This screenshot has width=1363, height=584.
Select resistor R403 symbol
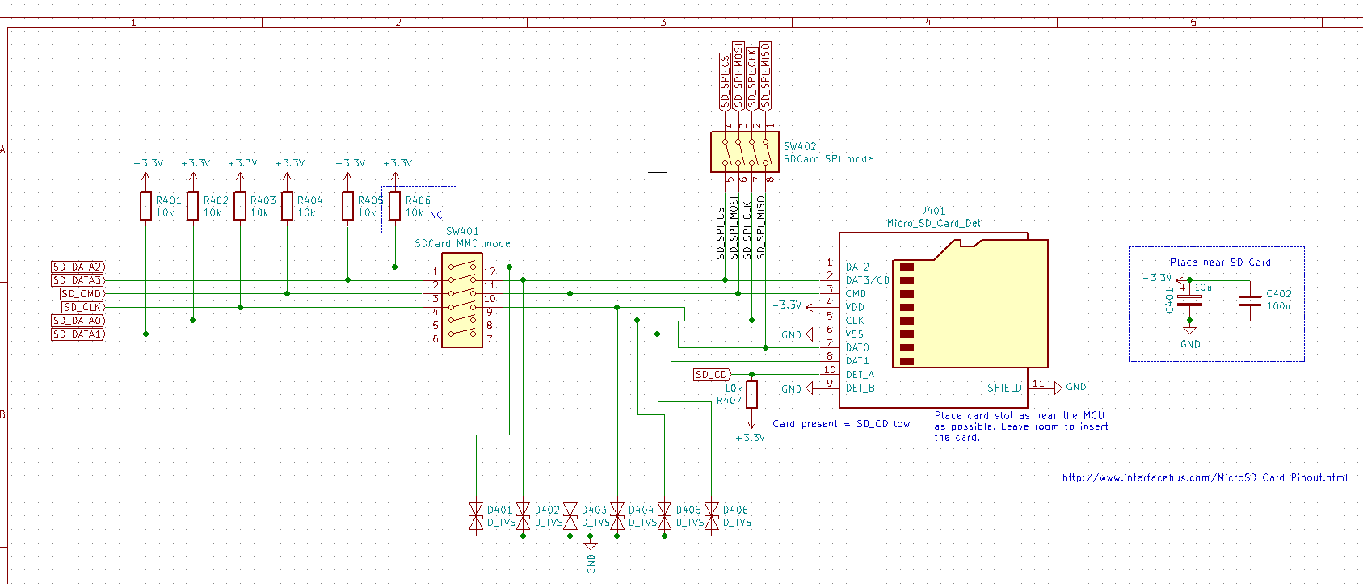240,206
